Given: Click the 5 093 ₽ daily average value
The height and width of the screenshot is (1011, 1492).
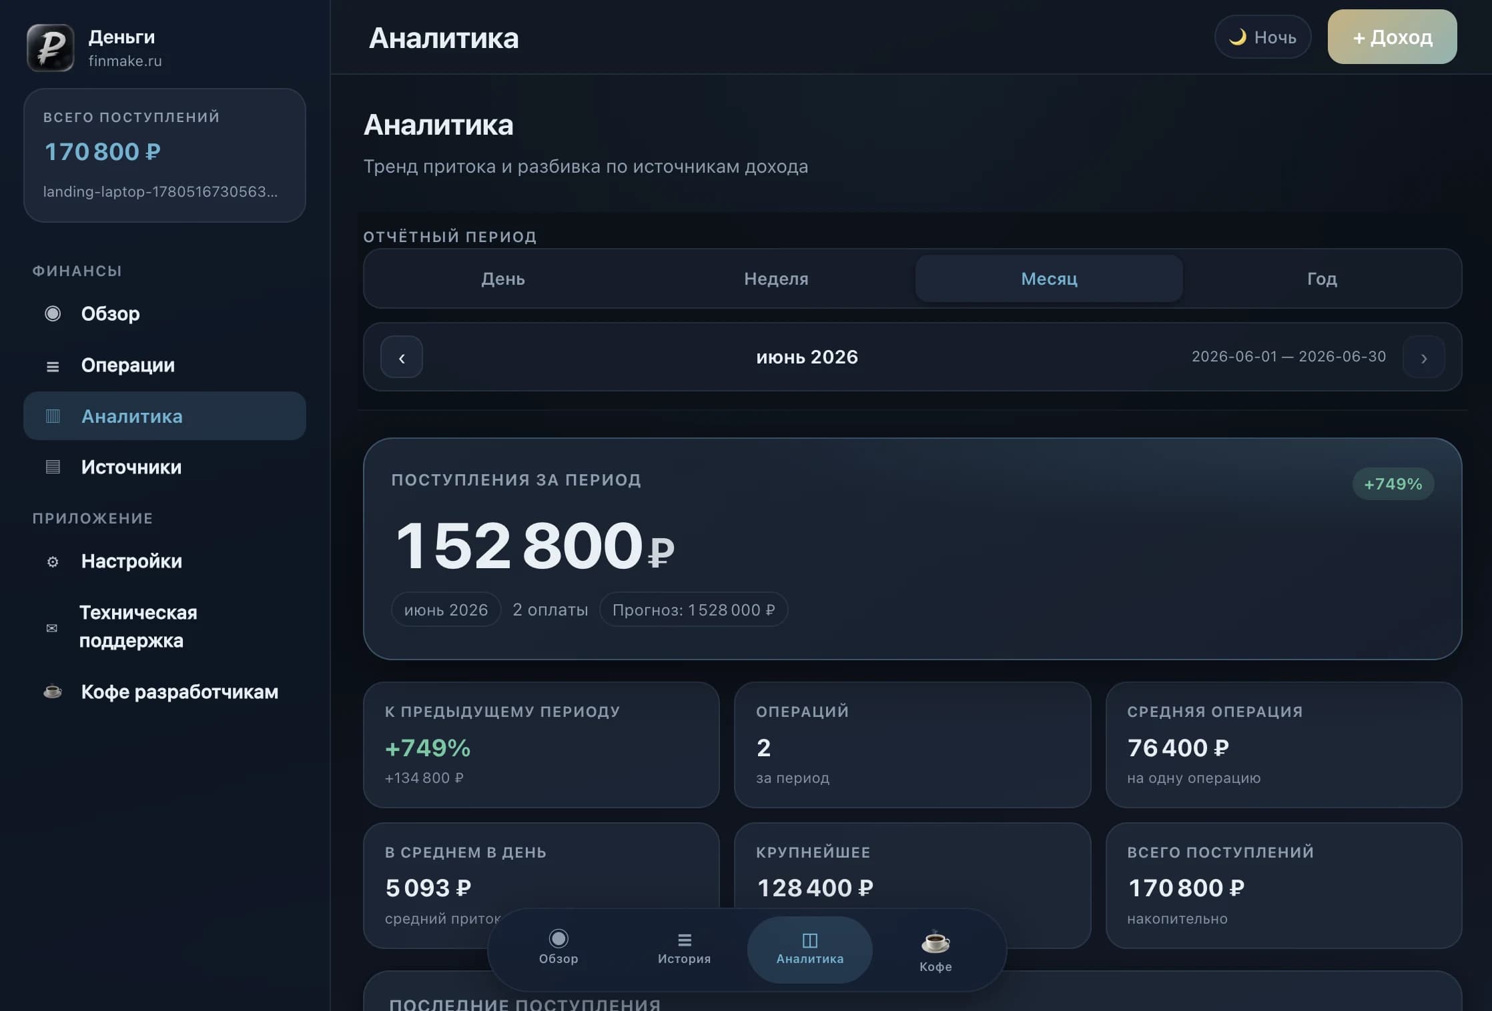Looking at the screenshot, I should 428,888.
